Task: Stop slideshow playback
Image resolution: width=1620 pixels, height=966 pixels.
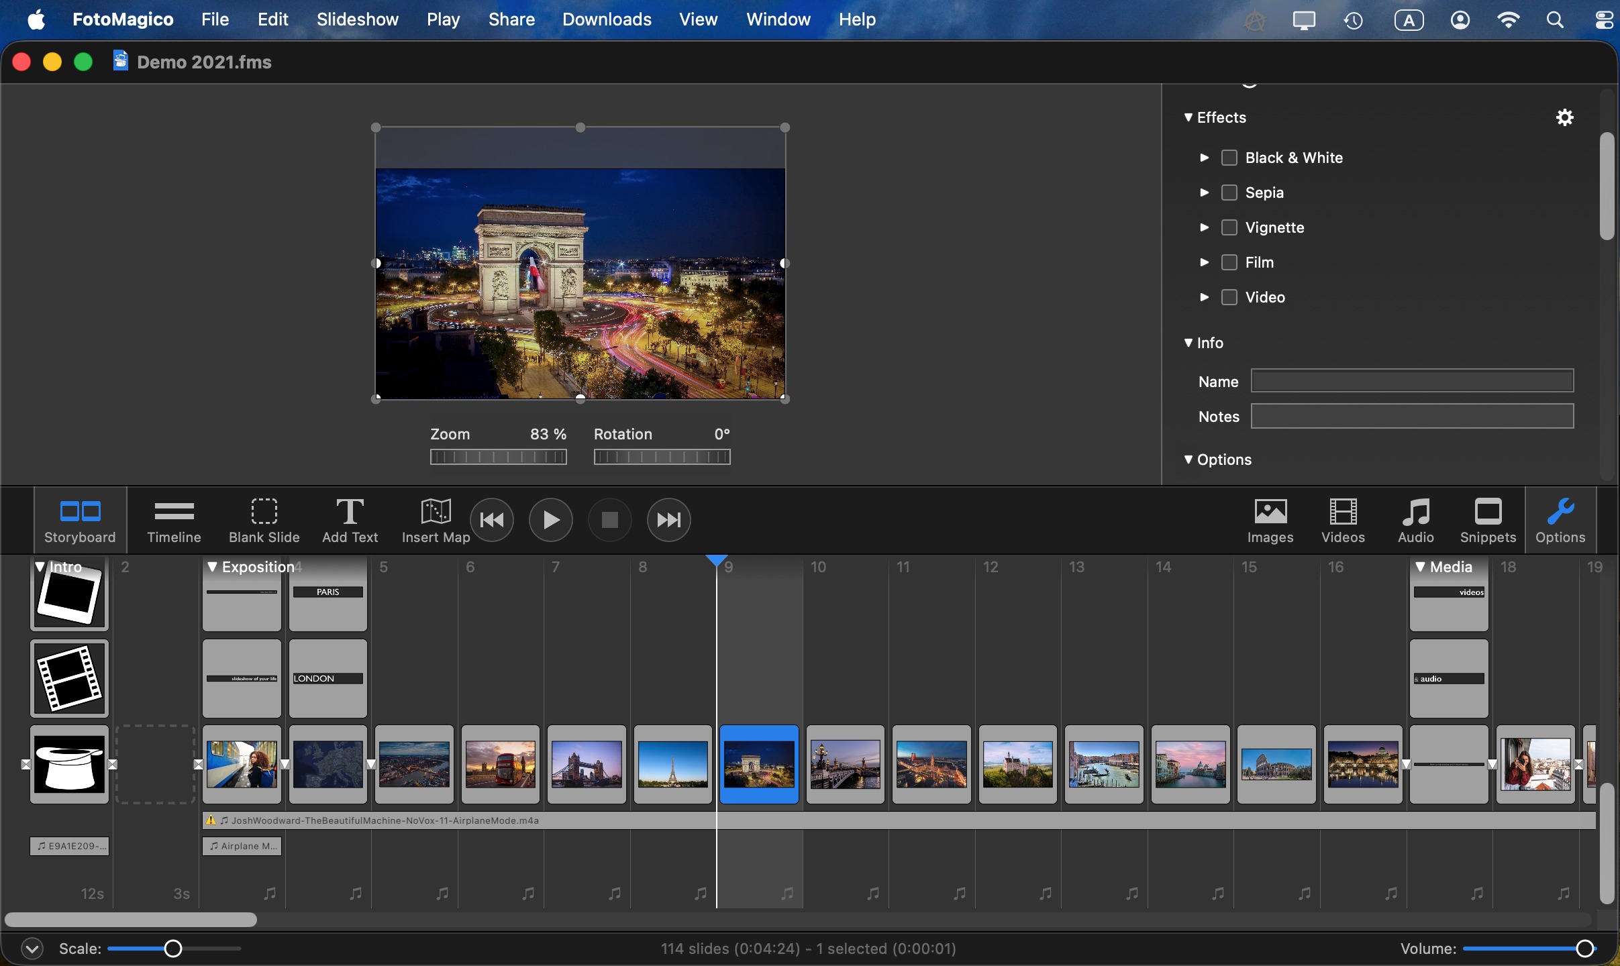Action: point(609,520)
